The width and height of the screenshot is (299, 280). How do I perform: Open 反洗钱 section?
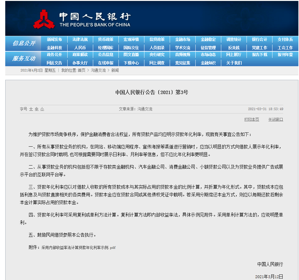coord(234,48)
